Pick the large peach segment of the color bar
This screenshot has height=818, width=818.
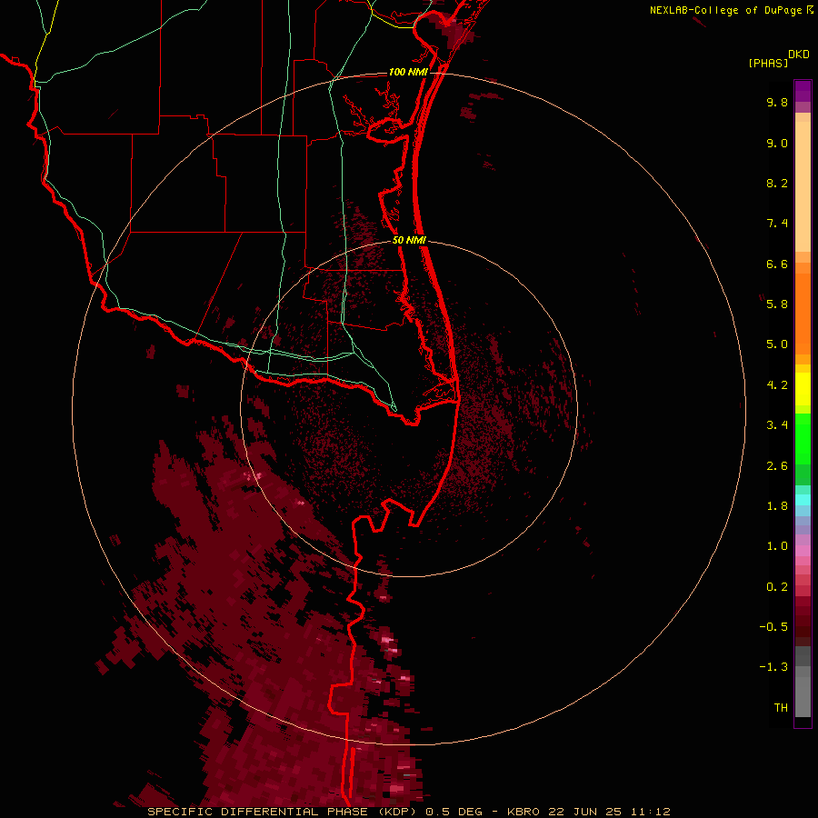[803, 186]
